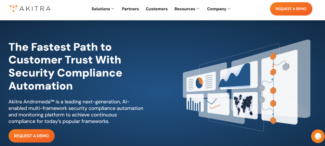
Task: Click the blue area chart panel
Action: coord(238,75)
